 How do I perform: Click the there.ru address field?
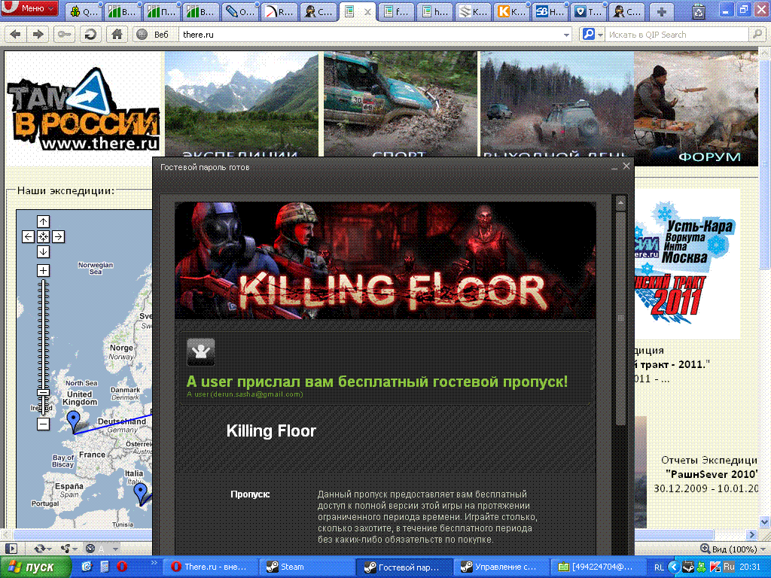tap(370, 35)
